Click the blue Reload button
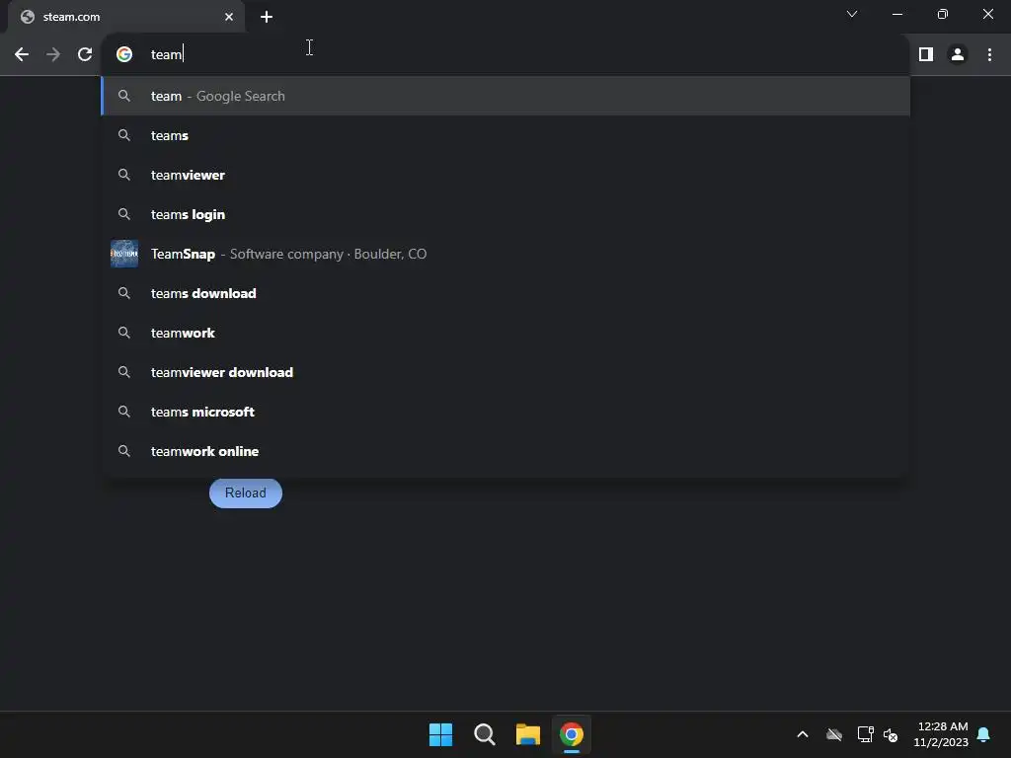 (246, 493)
